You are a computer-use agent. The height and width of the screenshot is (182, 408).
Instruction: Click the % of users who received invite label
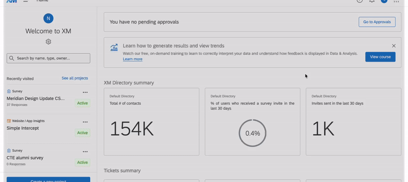(x=253, y=105)
